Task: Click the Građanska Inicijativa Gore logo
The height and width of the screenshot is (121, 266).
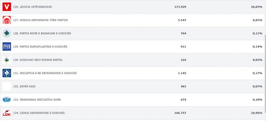Action: [7, 100]
